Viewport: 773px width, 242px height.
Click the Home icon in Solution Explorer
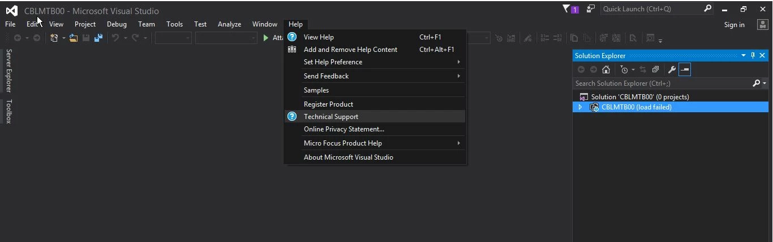point(606,69)
